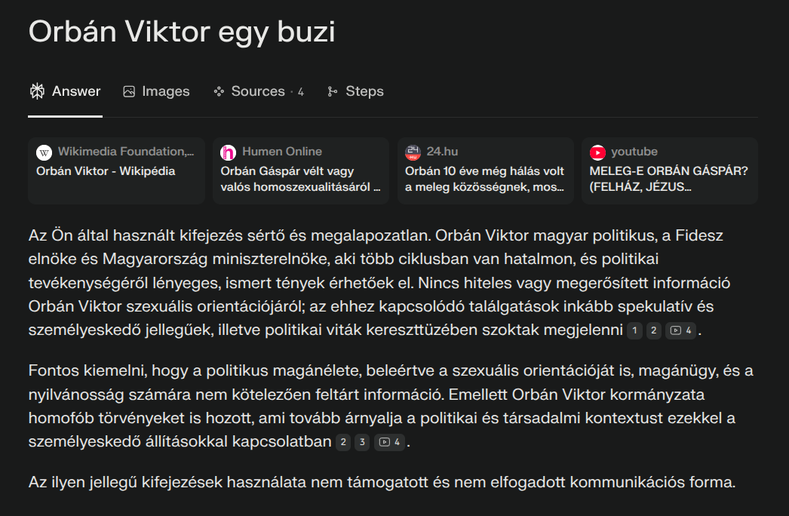Click 'Orbán 10 éve még hálás volt' title
The height and width of the screenshot is (516, 789).
click(484, 171)
